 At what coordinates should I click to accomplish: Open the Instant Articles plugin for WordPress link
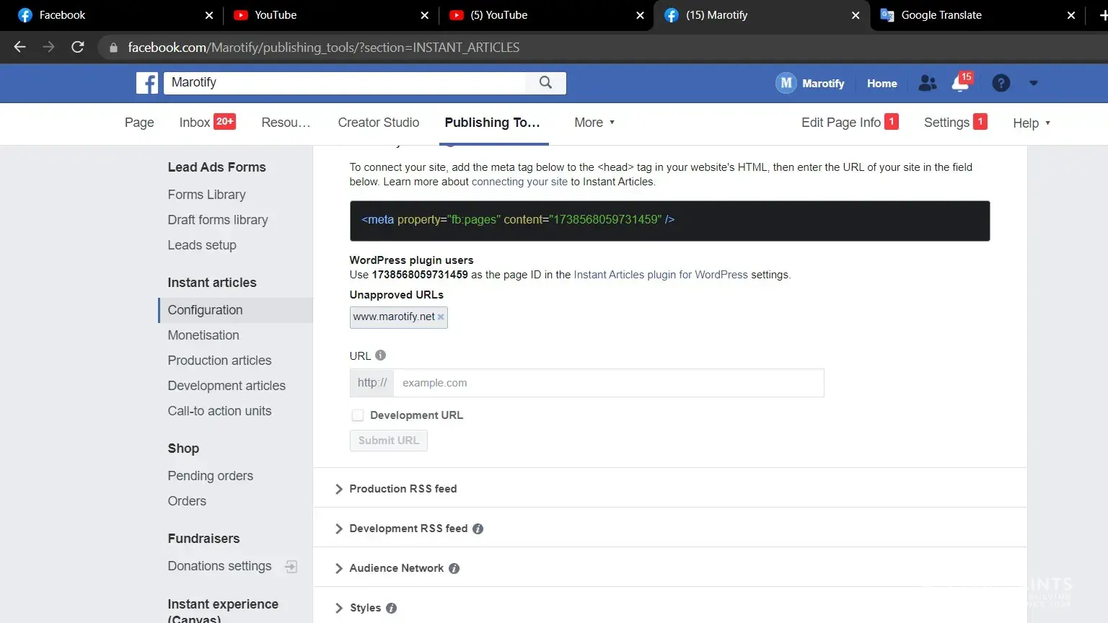pyautogui.click(x=660, y=275)
